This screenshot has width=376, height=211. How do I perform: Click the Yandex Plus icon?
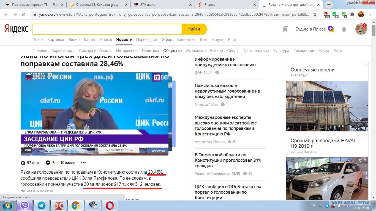coord(331,29)
